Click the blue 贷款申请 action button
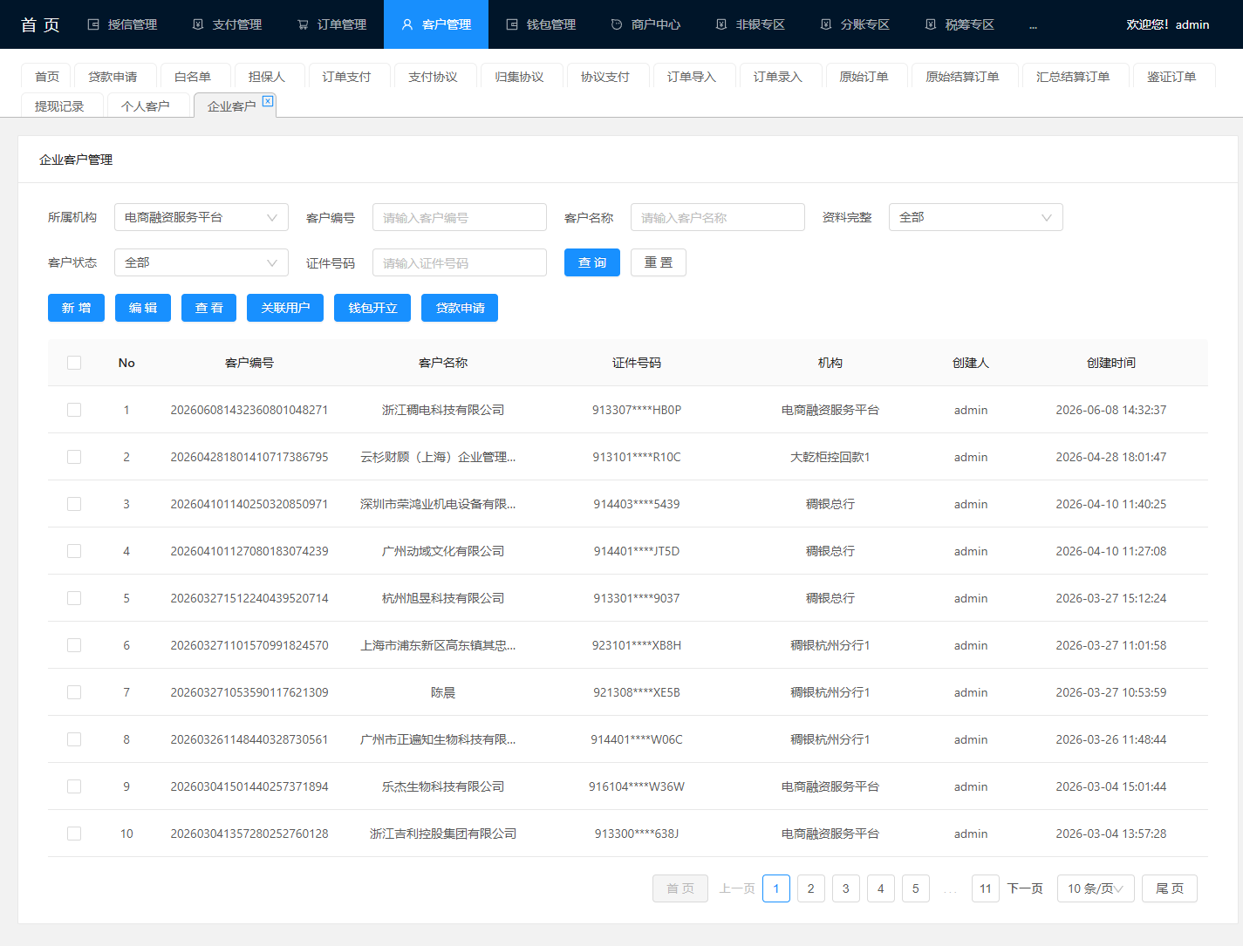 pyautogui.click(x=460, y=308)
